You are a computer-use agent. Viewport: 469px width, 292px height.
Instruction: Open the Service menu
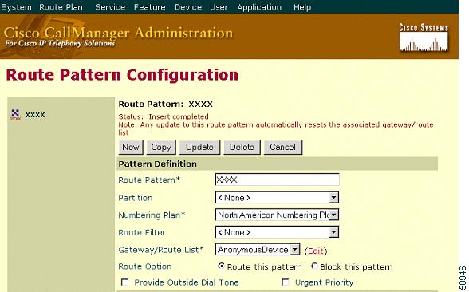pyautogui.click(x=110, y=7)
